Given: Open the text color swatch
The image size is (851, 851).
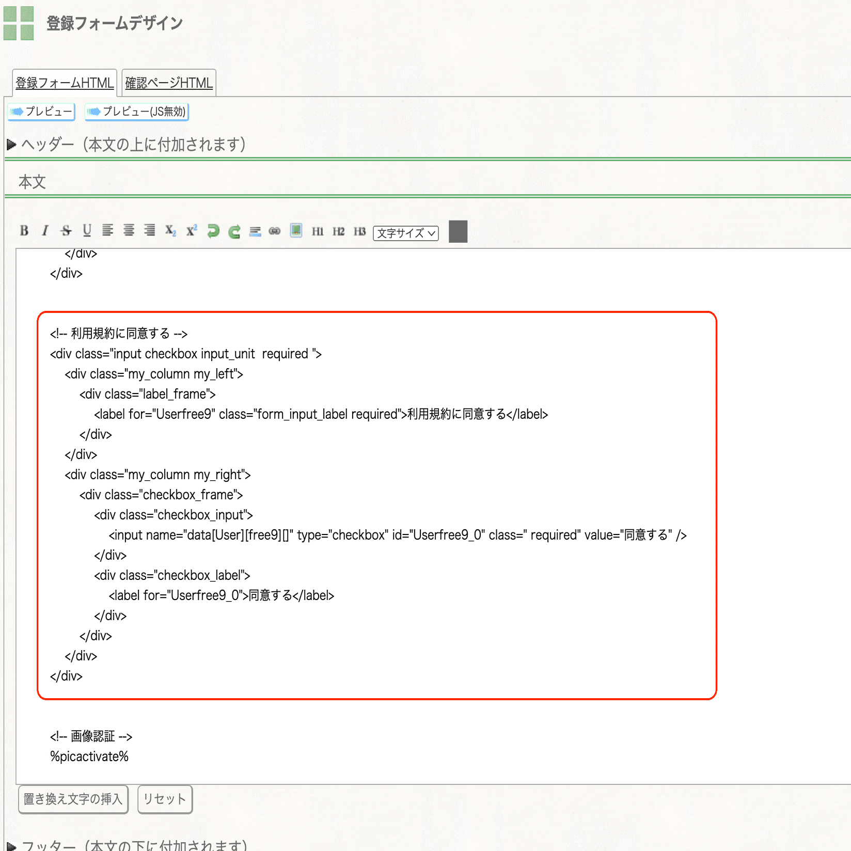Looking at the screenshot, I should coord(458,232).
